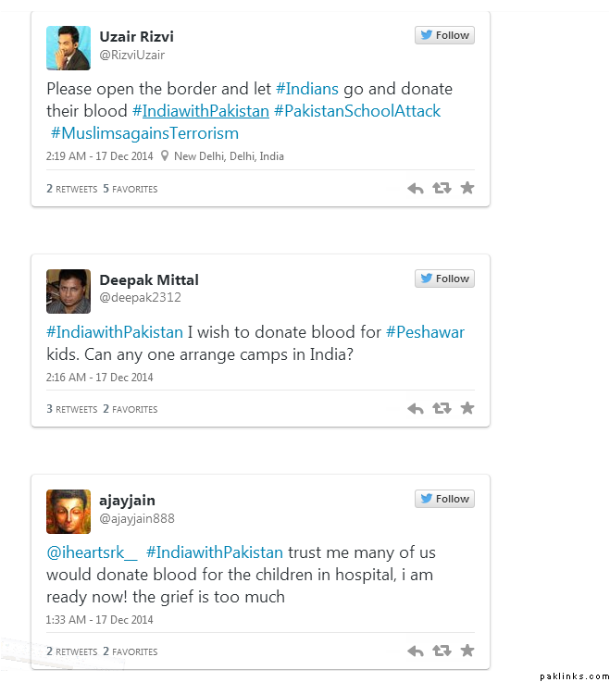The height and width of the screenshot is (682, 610).
Task: View ajayjain's profile avatar
Action: 68,512
